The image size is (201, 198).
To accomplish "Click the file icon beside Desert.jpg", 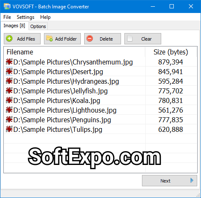I will click(x=9, y=72).
